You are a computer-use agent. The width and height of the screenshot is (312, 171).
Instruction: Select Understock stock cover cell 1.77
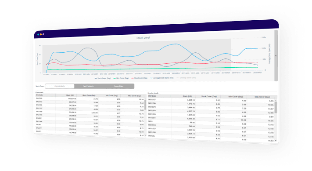218,108
